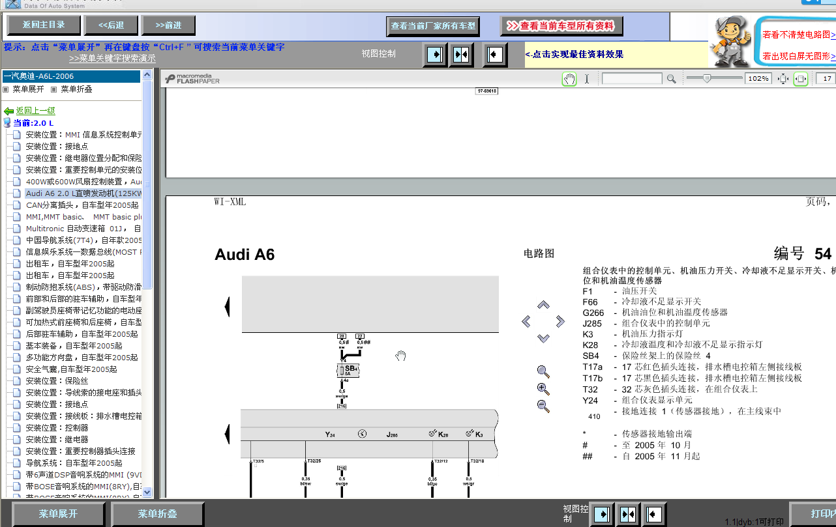Click the plain magnifier to reset diagram zoom
Image resolution: width=836 pixels, height=527 pixels.
pyautogui.click(x=543, y=371)
